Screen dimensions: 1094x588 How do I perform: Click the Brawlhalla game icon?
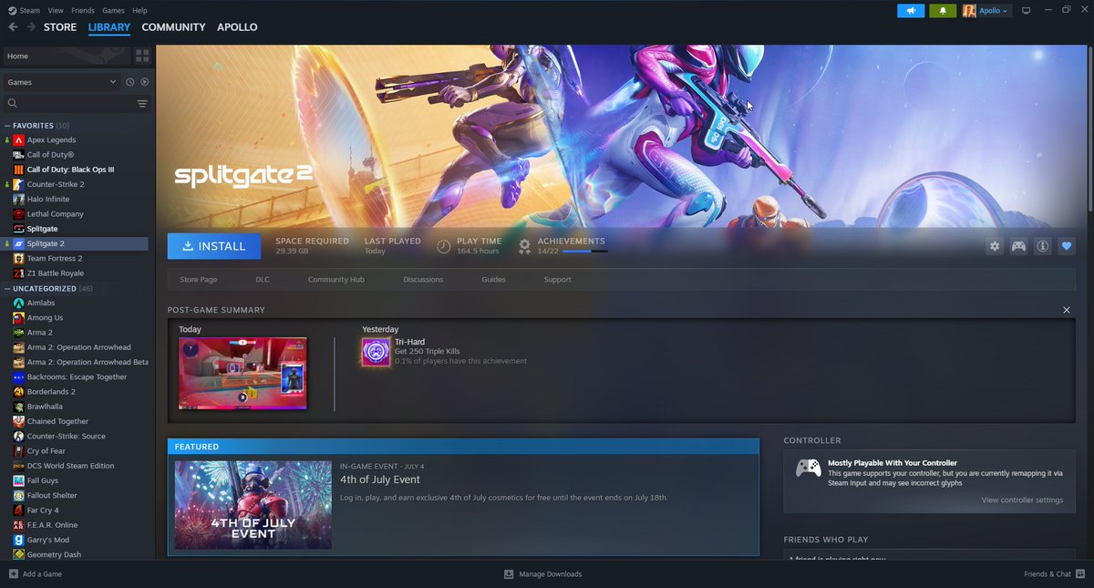(x=18, y=407)
